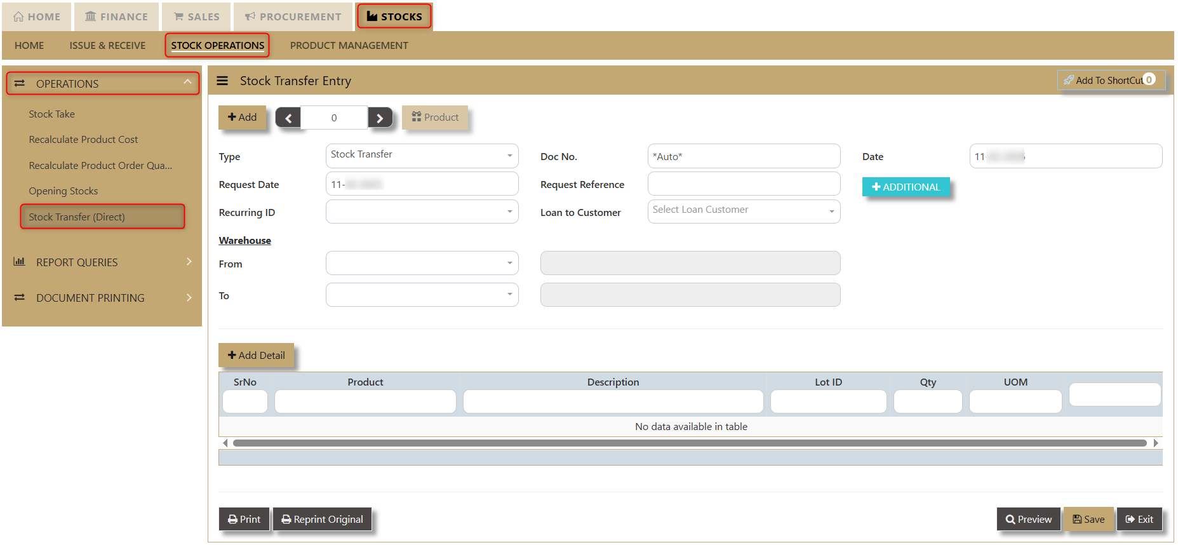Click the Print button
The image size is (1178, 545).
tap(244, 519)
